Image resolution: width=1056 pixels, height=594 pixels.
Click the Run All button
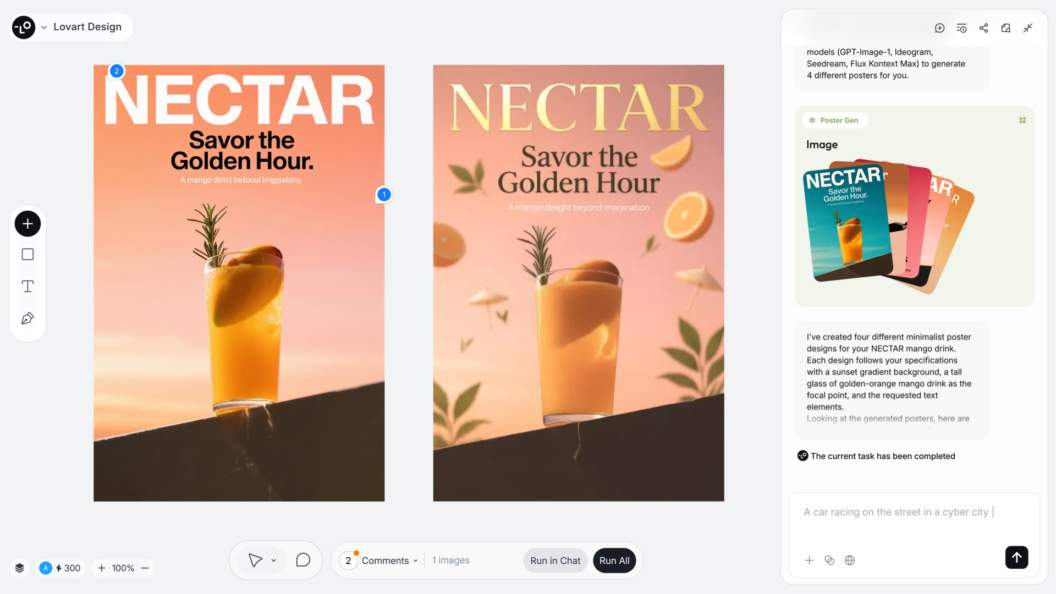pyautogui.click(x=614, y=560)
